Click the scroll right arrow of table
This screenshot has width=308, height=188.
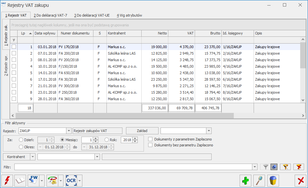click(x=303, y=115)
